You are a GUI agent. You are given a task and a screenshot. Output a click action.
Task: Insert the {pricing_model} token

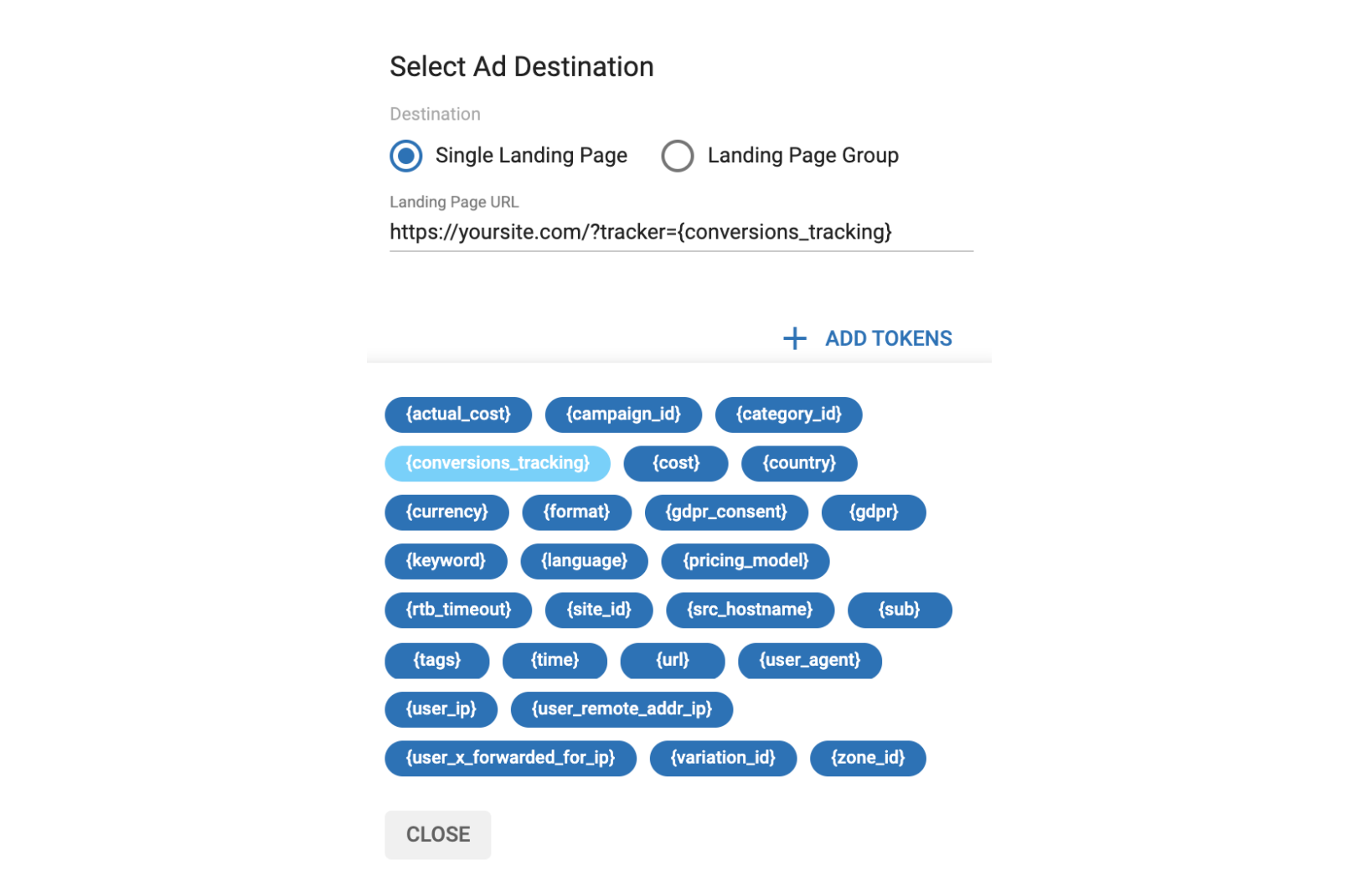click(745, 561)
